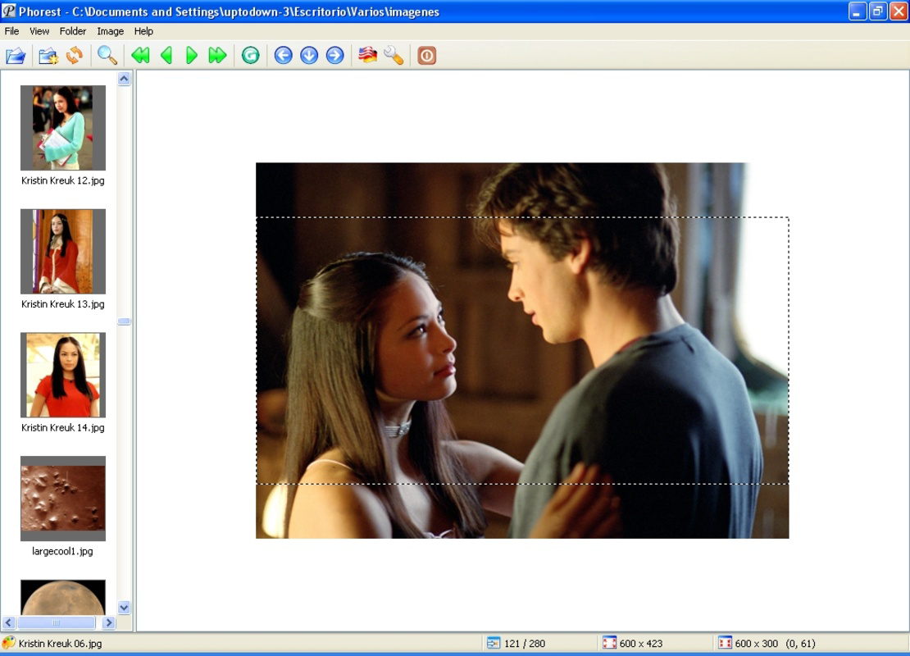Click the Phorest app icon in title bar

coord(9,11)
